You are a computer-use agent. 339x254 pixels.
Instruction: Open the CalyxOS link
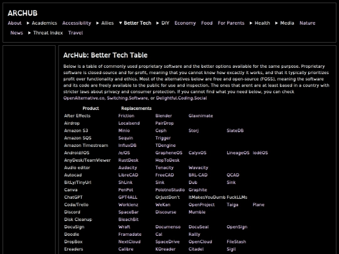[197, 152]
